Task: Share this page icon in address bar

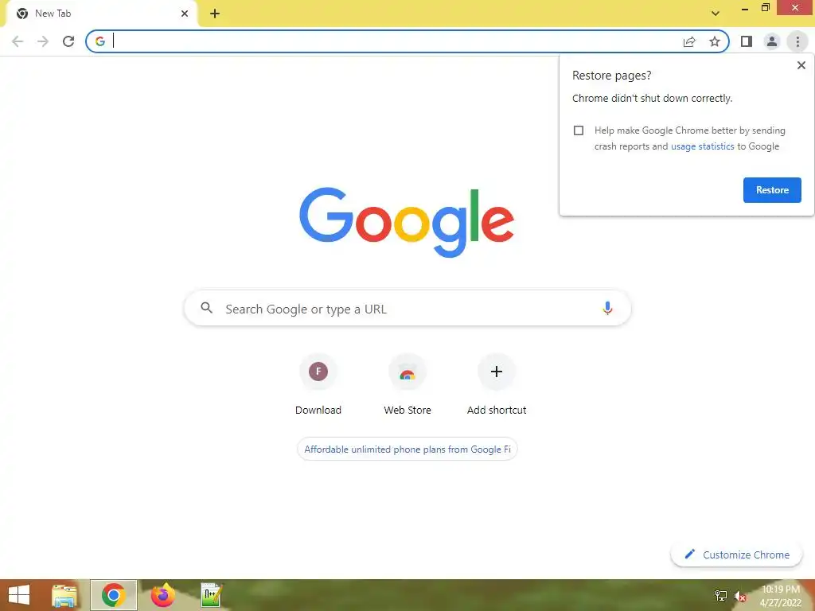Action: (689, 41)
